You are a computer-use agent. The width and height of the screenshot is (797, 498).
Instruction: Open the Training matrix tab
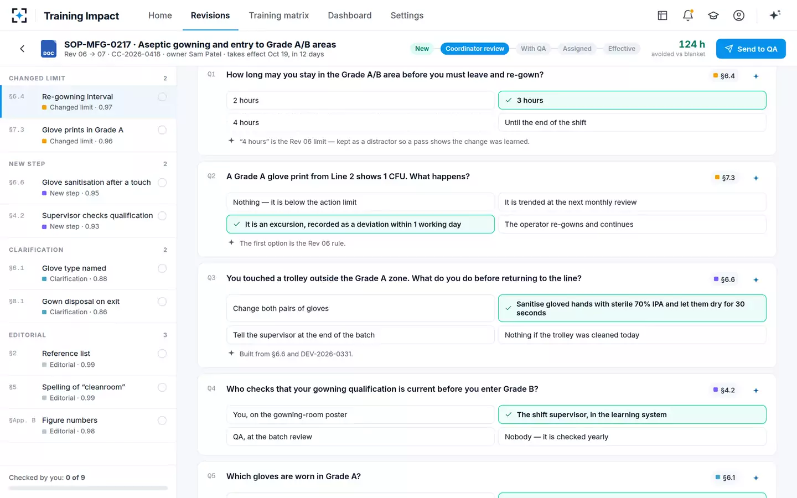(x=279, y=15)
